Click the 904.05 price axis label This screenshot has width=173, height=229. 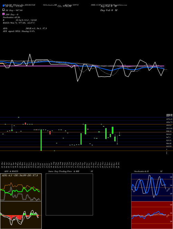coord(169,143)
